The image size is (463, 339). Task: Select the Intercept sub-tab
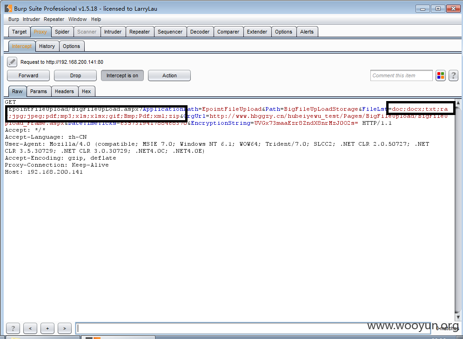click(x=21, y=46)
